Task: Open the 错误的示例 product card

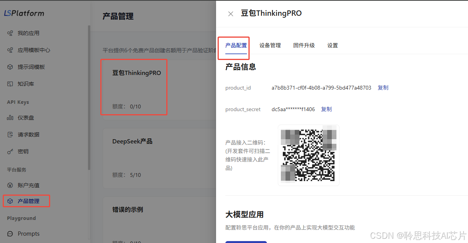Action: click(x=159, y=220)
